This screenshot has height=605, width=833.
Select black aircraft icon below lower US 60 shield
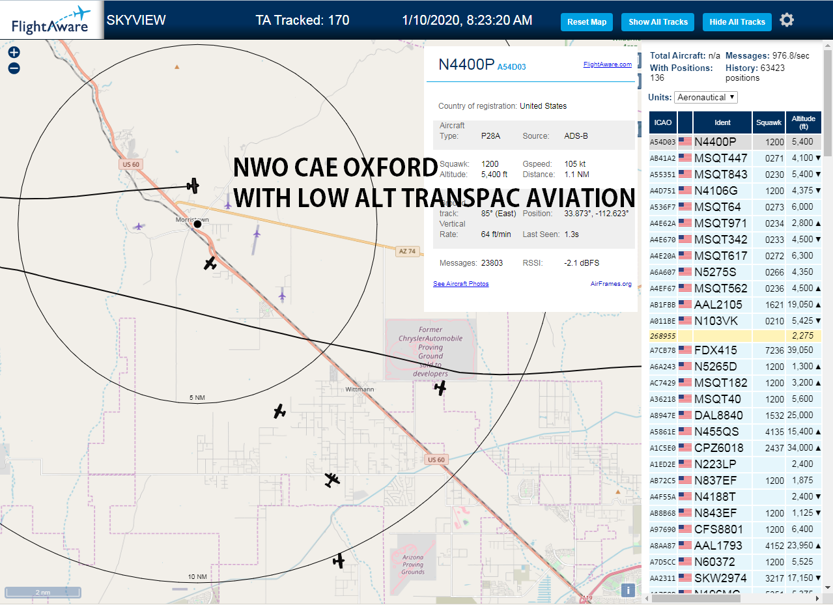[x=332, y=480]
